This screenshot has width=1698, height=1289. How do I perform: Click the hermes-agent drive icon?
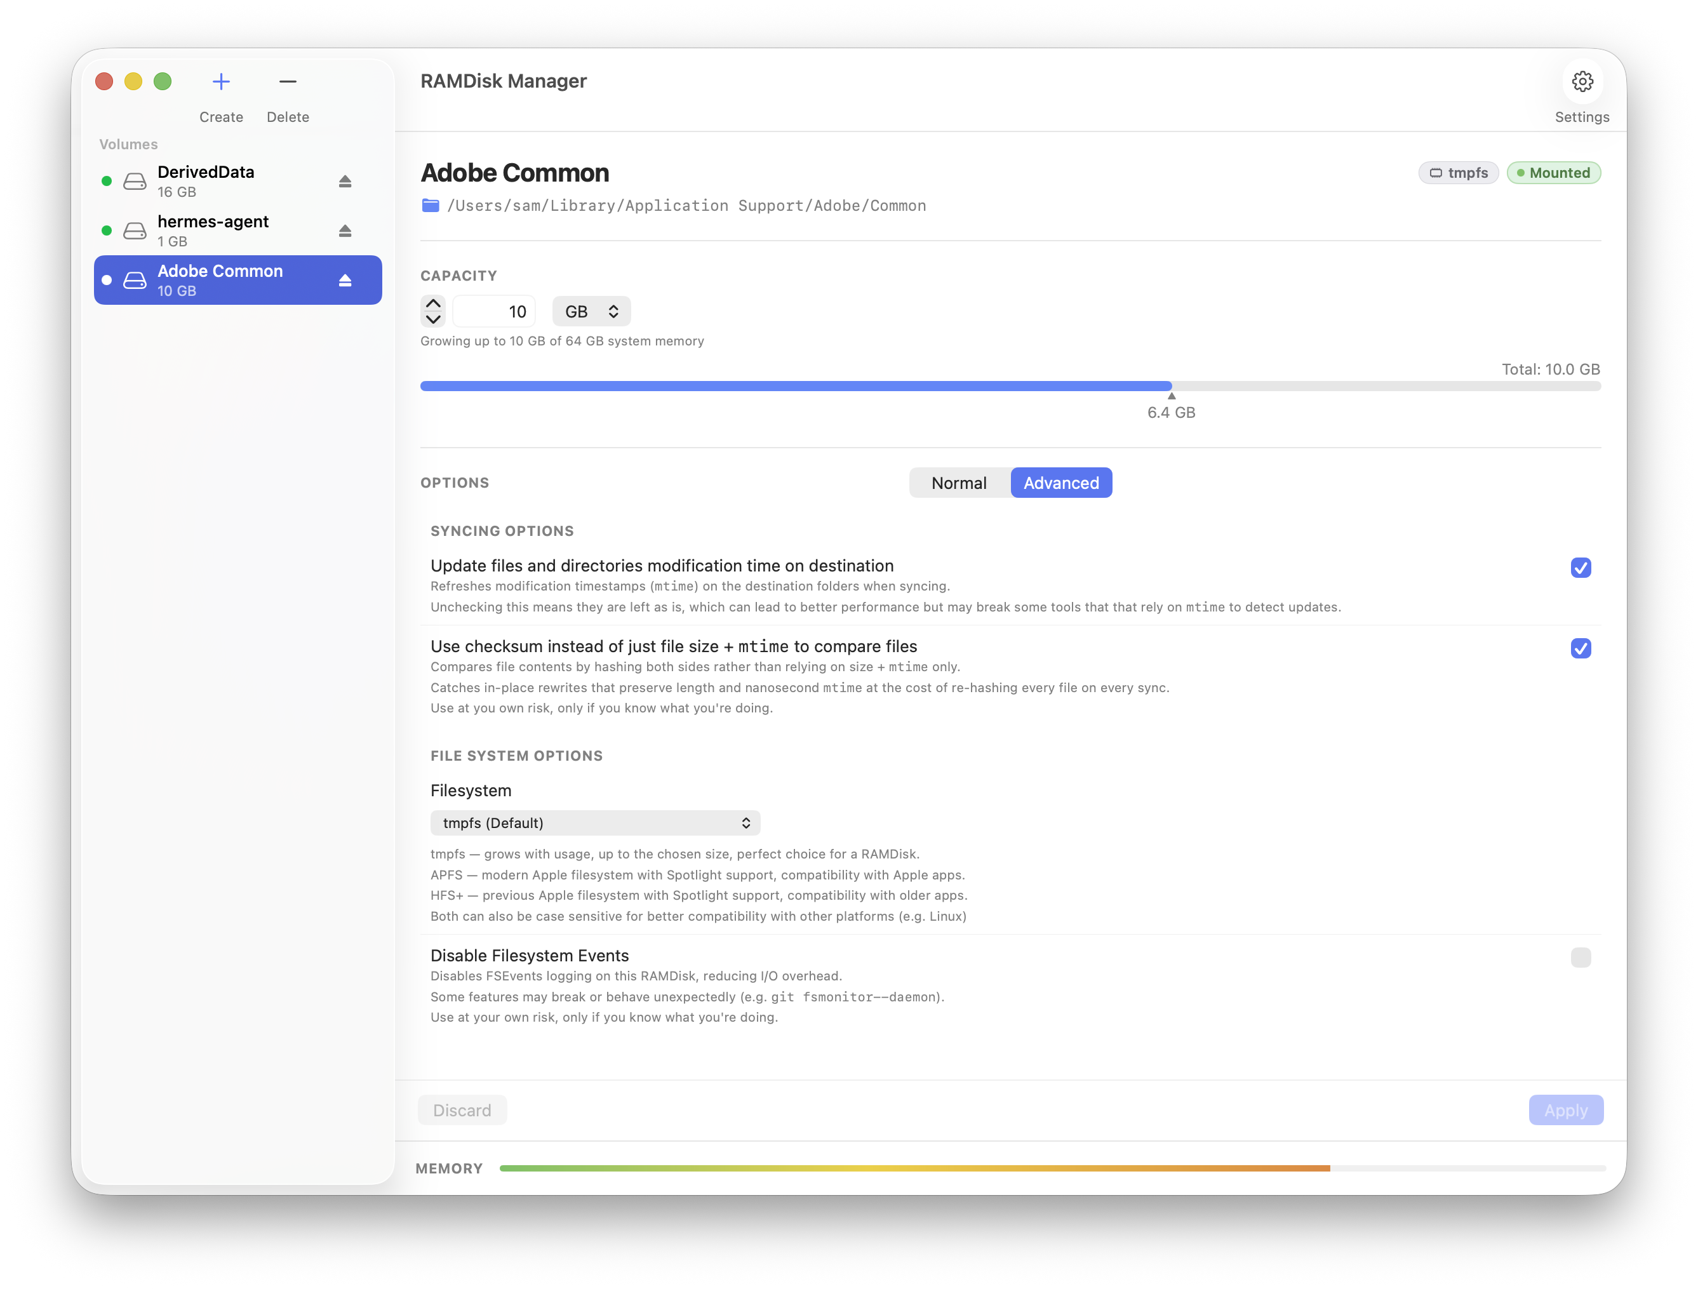click(x=135, y=230)
